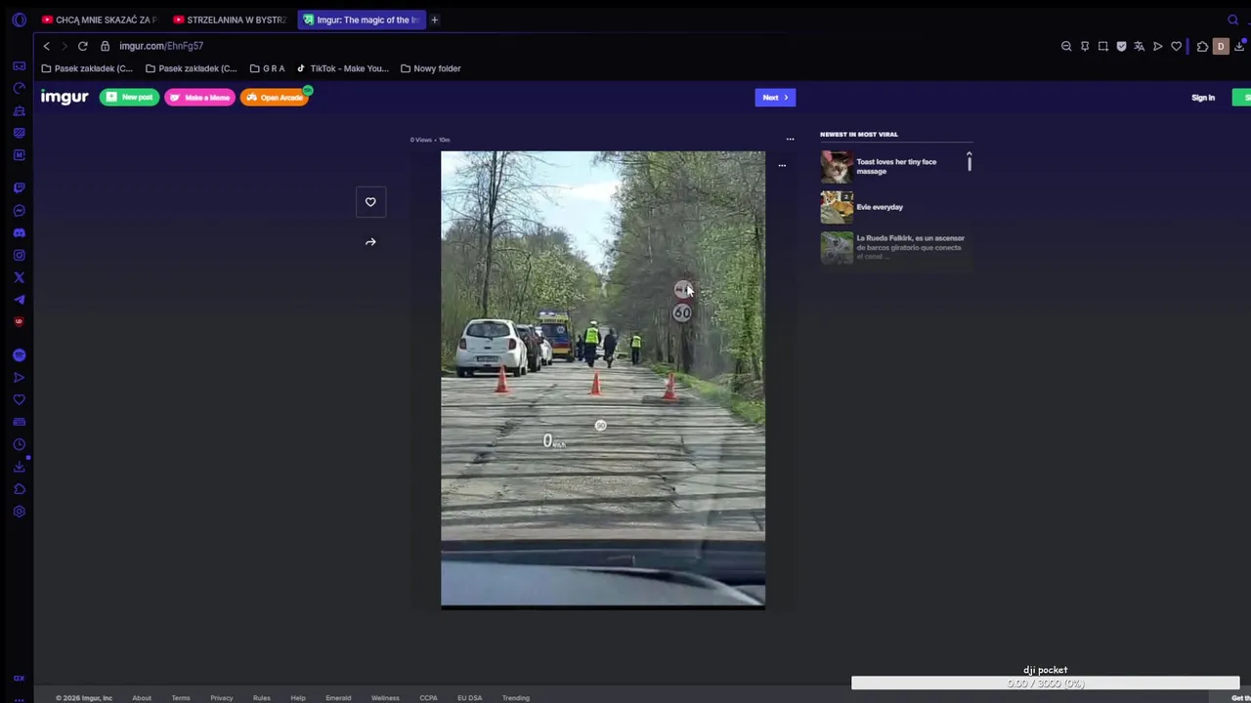The image size is (1251, 703).
Task: Open the GX Corner gamepad sidebar icon
Action: [19, 65]
